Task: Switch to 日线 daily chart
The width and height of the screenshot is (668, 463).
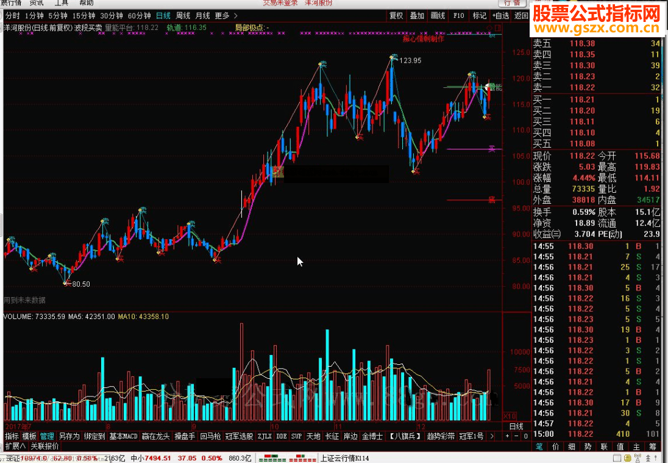Action: click(x=163, y=16)
